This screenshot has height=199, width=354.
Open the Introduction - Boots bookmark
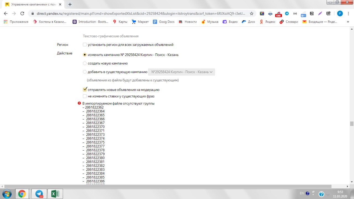point(90,22)
